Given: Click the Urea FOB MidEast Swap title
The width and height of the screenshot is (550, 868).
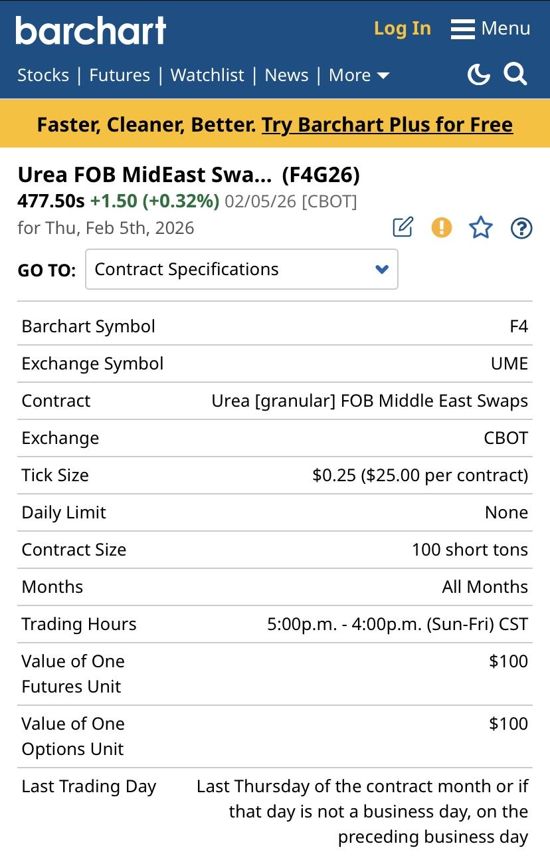Looking at the screenshot, I should [145, 174].
